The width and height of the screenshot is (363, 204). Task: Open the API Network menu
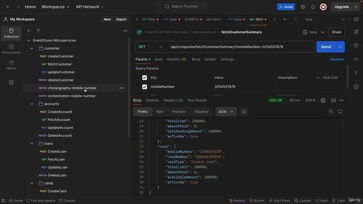(x=90, y=7)
